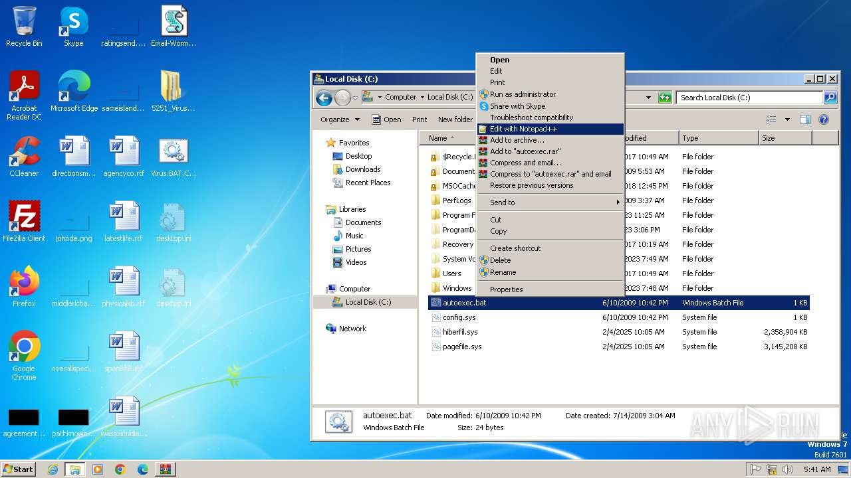Screen dimensions: 851x478
Task: Choose Restore previous versions entry
Action: tap(550, 185)
